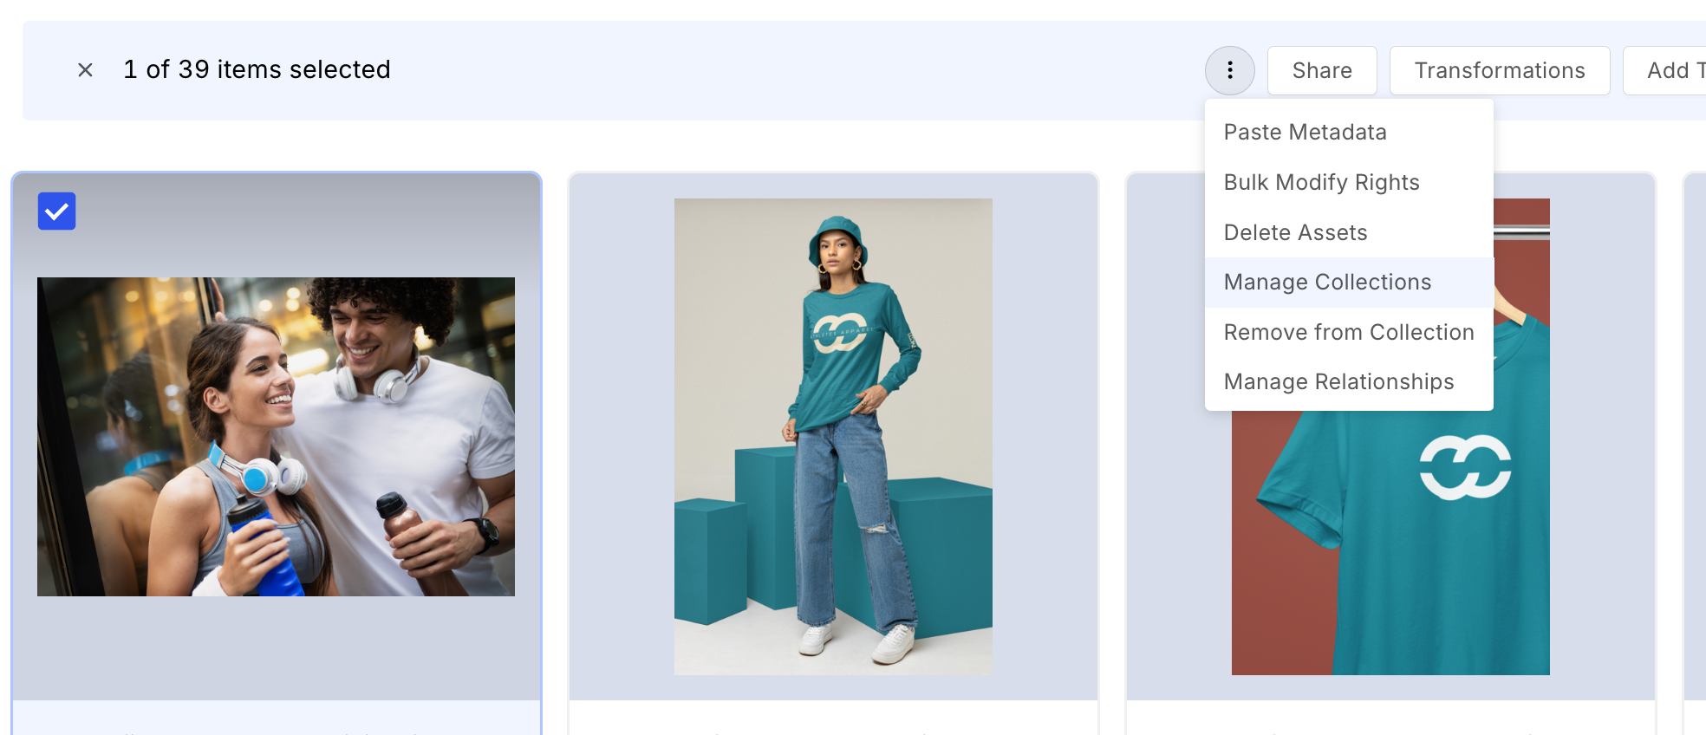The image size is (1706, 735).
Task: Open the three-dot more actions menu
Action: pyautogui.click(x=1229, y=70)
